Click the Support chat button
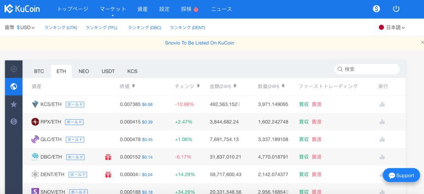This screenshot has width=424, height=194. [402, 175]
